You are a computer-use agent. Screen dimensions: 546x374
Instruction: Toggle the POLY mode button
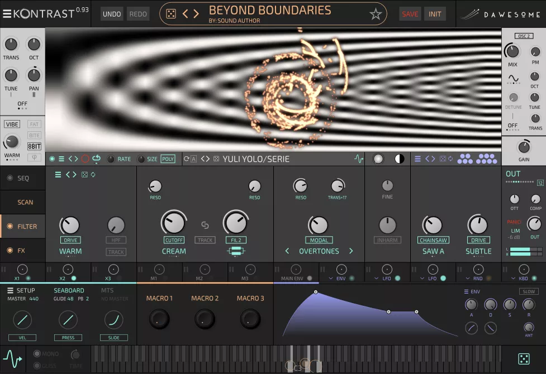click(x=168, y=159)
